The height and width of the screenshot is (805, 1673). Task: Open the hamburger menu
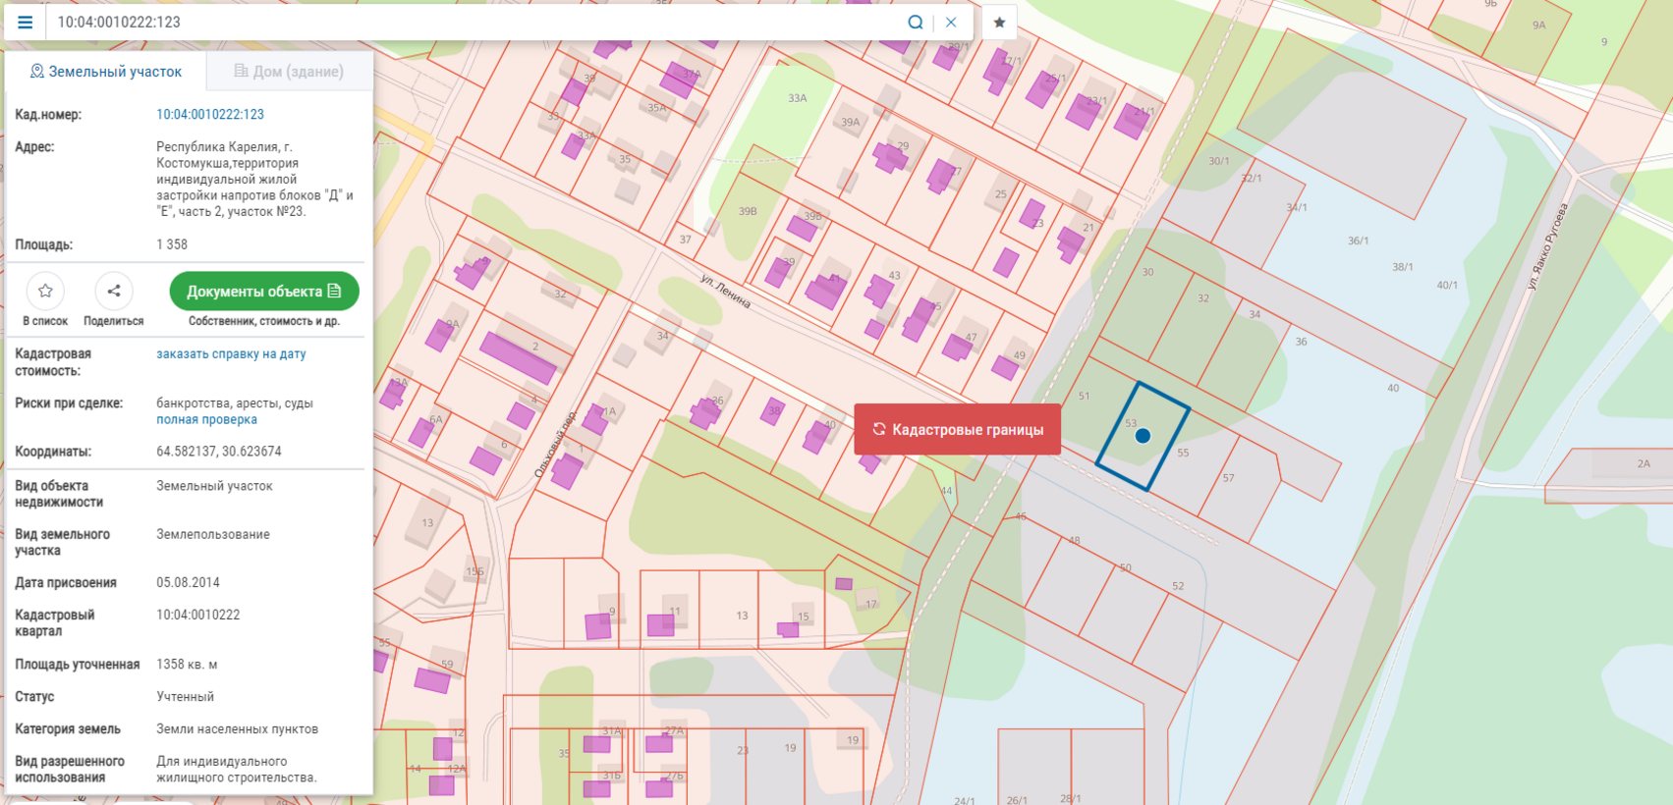26,22
